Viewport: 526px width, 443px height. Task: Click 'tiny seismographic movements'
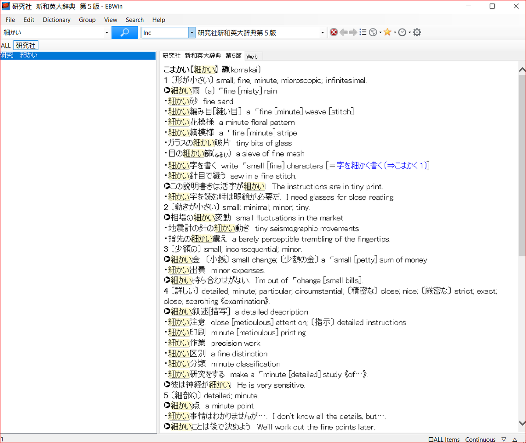(x=307, y=229)
